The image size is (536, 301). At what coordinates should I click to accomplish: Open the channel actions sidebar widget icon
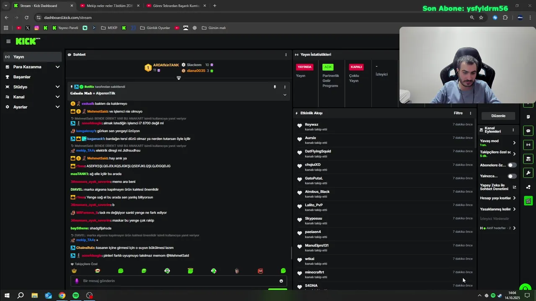click(x=528, y=159)
